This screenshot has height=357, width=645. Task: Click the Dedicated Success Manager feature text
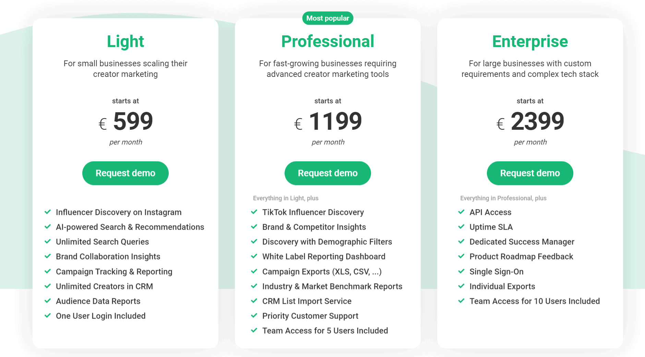[x=522, y=242]
